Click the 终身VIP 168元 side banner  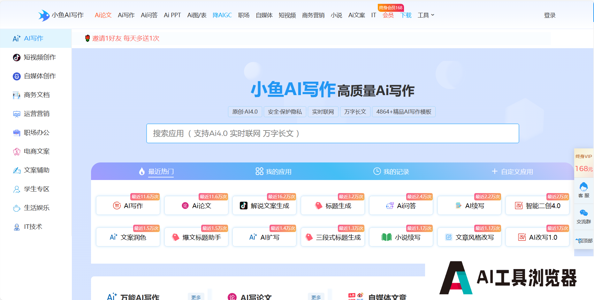click(x=584, y=163)
